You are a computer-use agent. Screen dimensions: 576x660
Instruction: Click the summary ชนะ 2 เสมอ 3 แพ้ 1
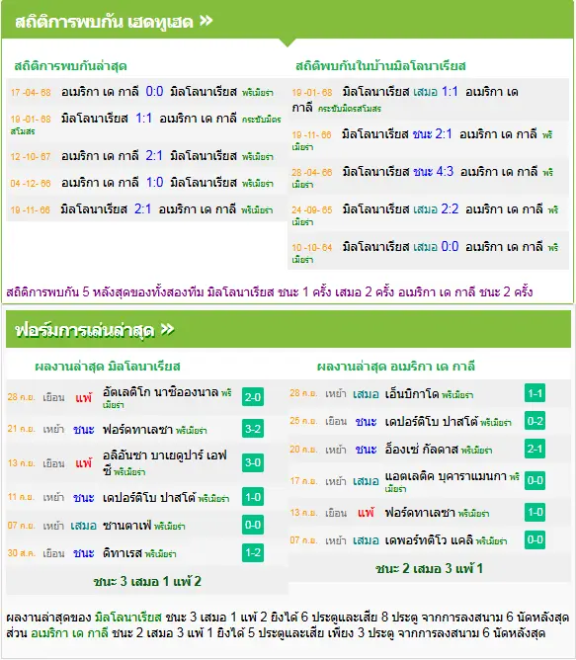point(429,569)
